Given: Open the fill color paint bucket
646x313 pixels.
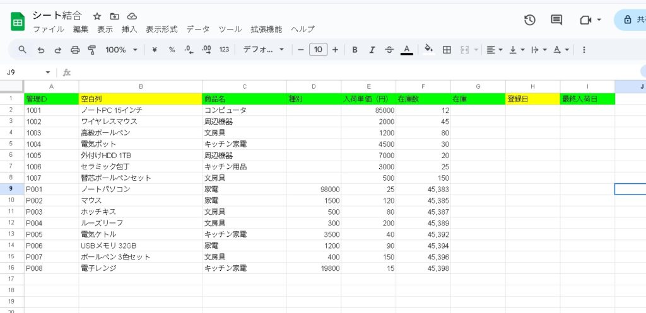Looking at the screenshot, I should (x=429, y=50).
